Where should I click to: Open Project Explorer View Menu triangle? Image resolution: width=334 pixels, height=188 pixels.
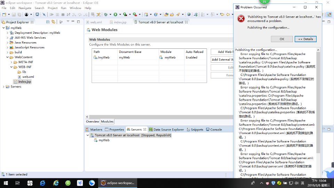[x=68, y=22]
